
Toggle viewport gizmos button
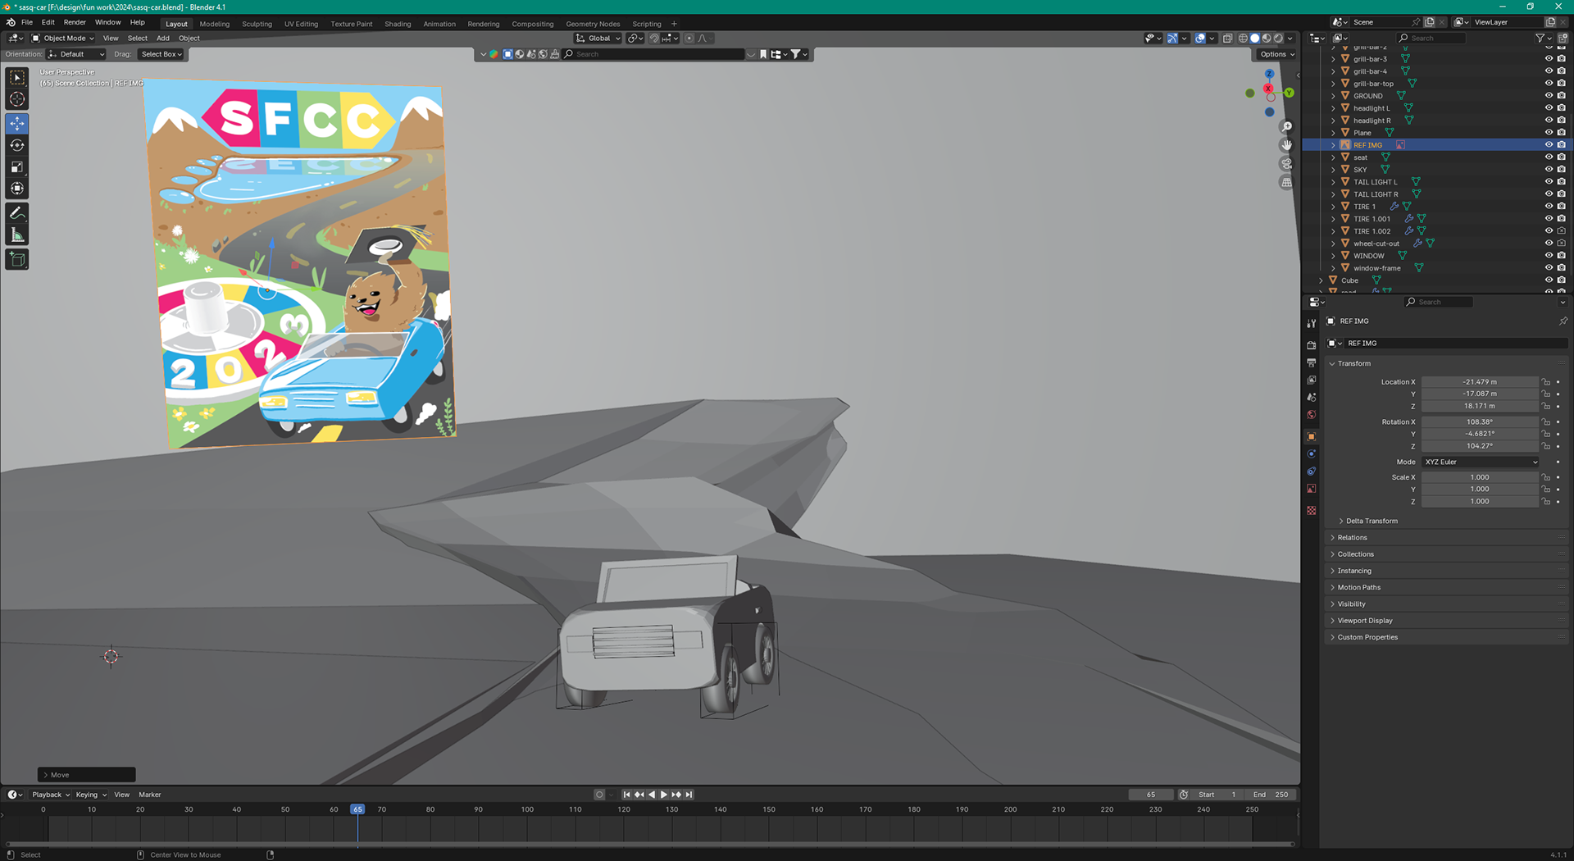click(1172, 39)
